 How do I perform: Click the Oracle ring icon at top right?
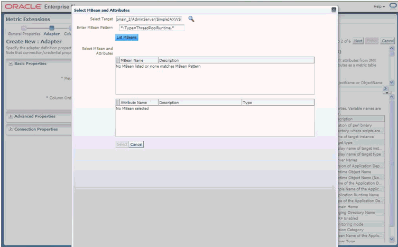coord(393,6)
